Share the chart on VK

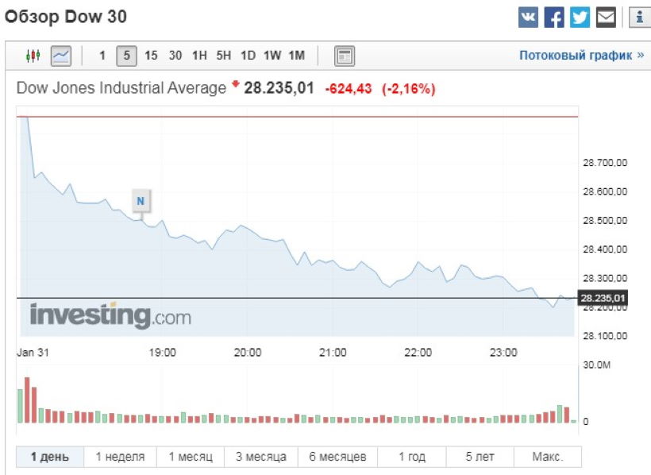pos(528,17)
